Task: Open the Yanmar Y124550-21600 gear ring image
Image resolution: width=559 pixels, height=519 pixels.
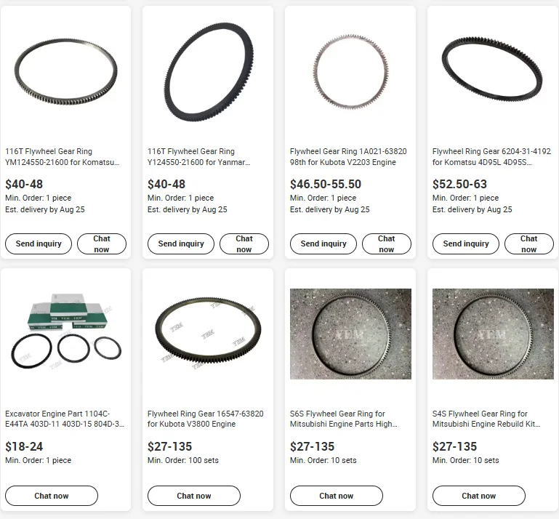Action: coord(208,72)
